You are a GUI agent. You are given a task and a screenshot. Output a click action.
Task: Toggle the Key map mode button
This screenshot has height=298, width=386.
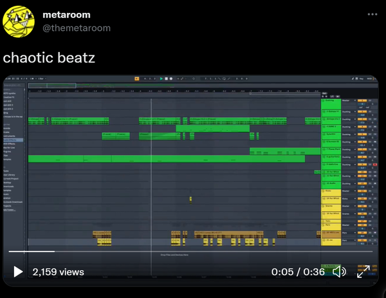point(362,79)
